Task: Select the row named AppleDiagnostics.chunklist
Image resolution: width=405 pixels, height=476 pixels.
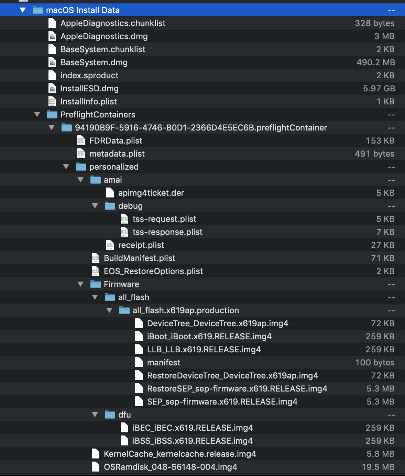Action: [x=203, y=23]
